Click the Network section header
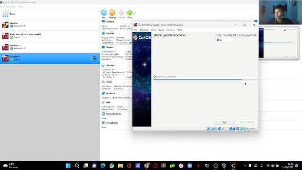The height and width of the screenshot is (170, 302). tap(110, 93)
